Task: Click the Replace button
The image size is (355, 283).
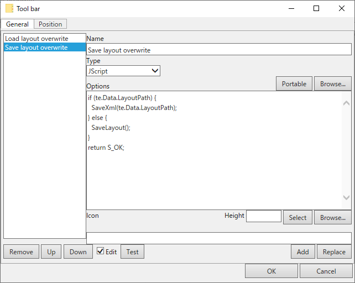Action: [x=334, y=251]
